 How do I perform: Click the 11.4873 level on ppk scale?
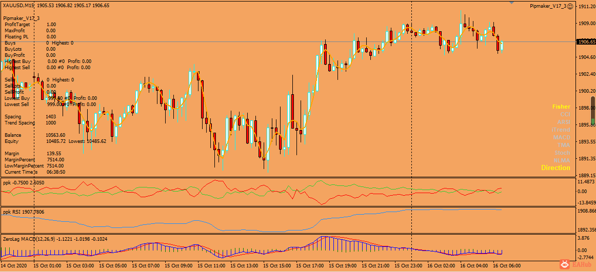[x=585, y=182]
